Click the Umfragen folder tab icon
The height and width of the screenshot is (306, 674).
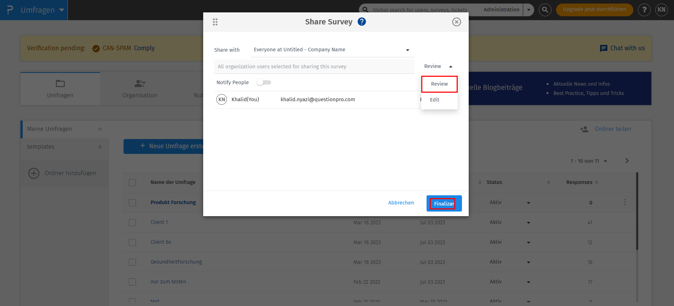[x=60, y=83]
